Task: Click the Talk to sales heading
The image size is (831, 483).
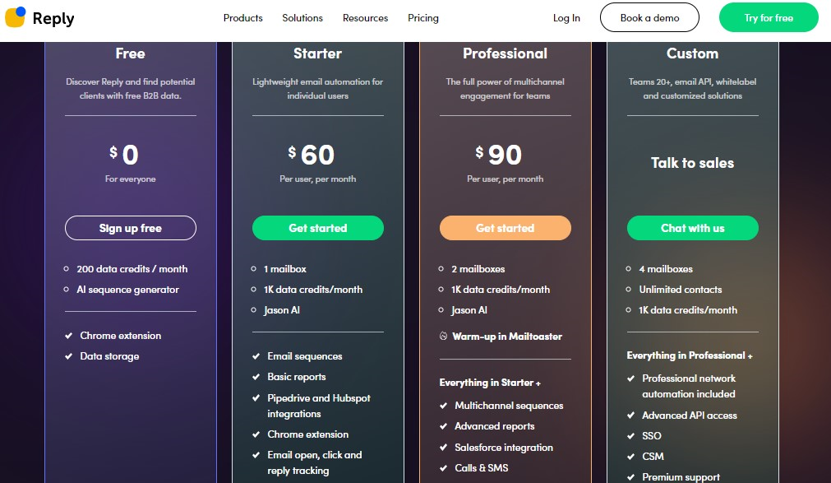Action: (x=693, y=163)
